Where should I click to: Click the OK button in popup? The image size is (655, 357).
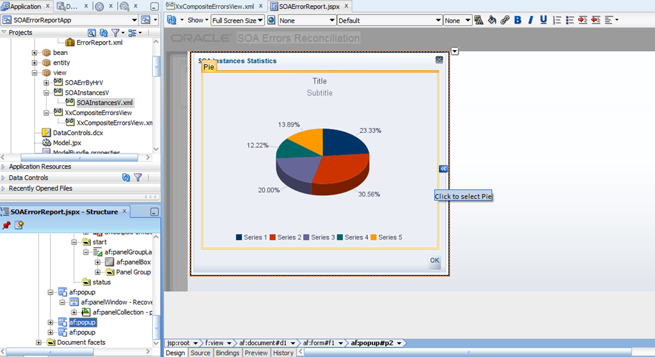click(x=434, y=260)
